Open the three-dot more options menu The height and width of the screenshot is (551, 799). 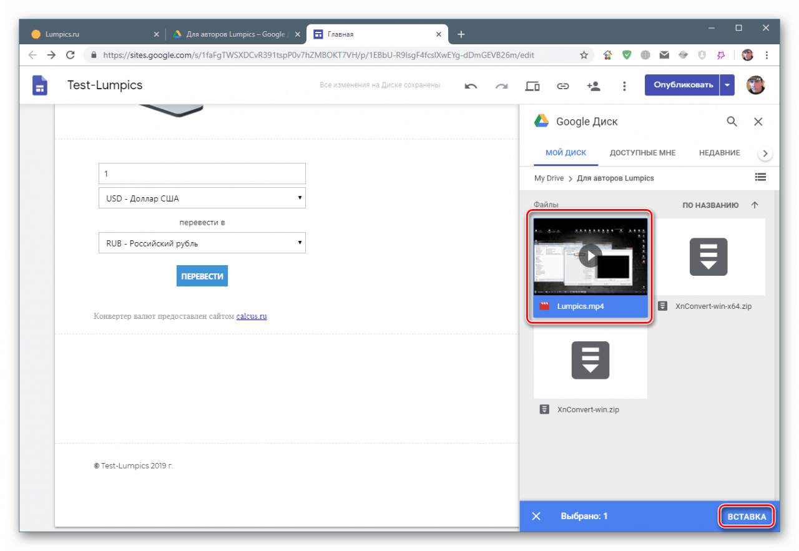click(x=624, y=86)
